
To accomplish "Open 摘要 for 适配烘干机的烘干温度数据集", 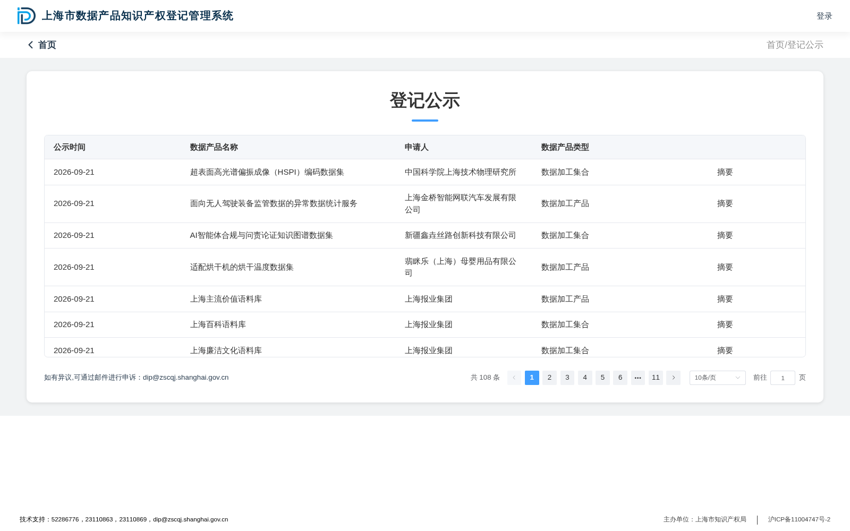I will click(x=725, y=267).
